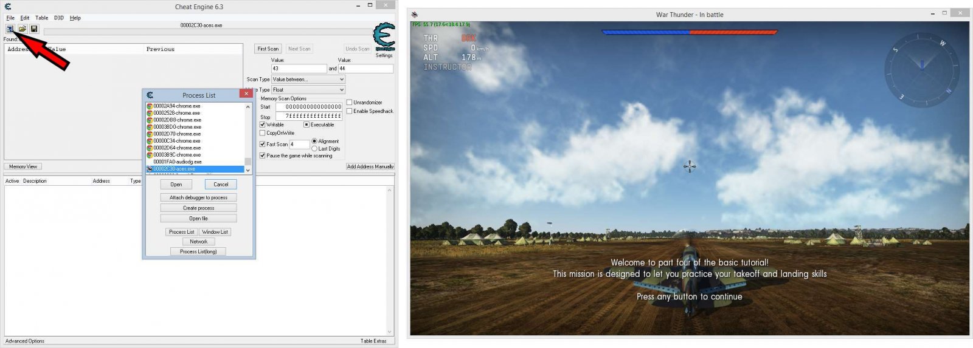Viewport: 973px width, 348px height.
Task: Click Cancel in Process List dialog
Action: point(221,184)
